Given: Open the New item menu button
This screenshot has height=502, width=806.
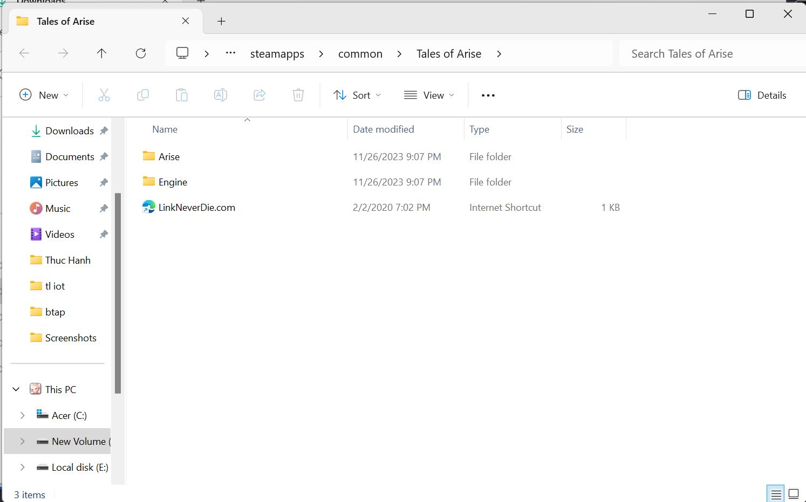Looking at the screenshot, I should pyautogui.click(x=44, y=95).
